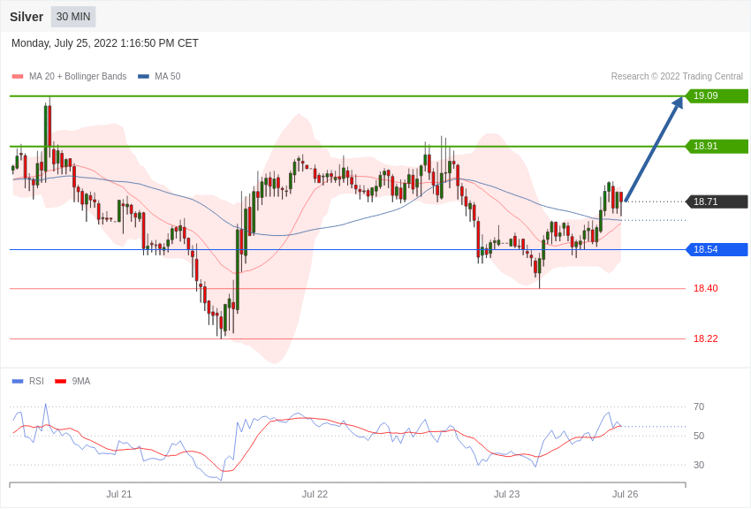The image size is (751, 509).
Task: Click the date and time stamp text
Action: [x=105, y=43]
